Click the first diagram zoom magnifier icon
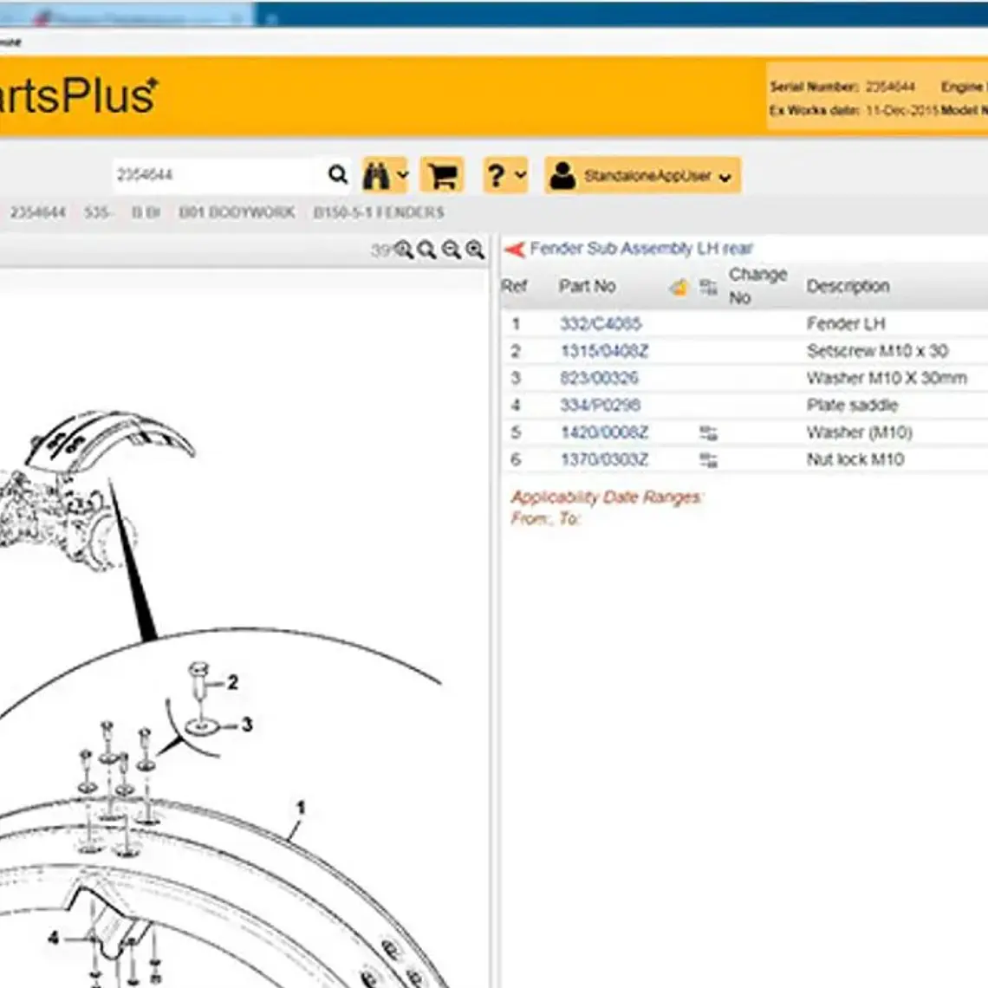This screenshot has width=988, height=988. coord(403,250)
